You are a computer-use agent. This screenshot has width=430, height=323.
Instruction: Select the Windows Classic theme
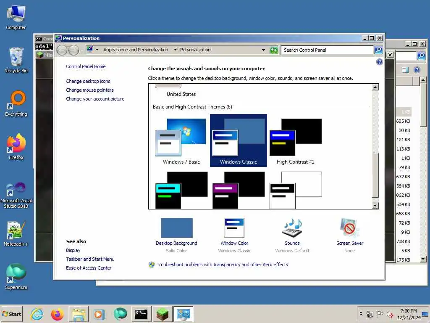pyautogui.click(x=239, y=140)
